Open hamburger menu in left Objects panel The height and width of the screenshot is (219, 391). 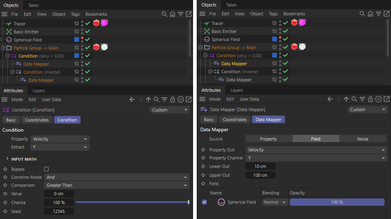(x=4, y=14)
